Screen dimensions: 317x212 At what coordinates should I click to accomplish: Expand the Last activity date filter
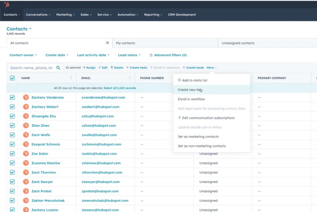[93, 55]
